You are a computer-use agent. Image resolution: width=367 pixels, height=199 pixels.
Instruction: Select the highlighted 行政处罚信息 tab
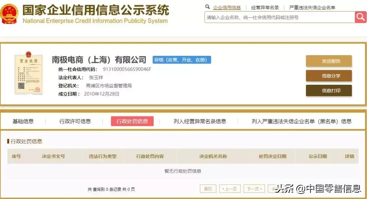tap(132, 121)
